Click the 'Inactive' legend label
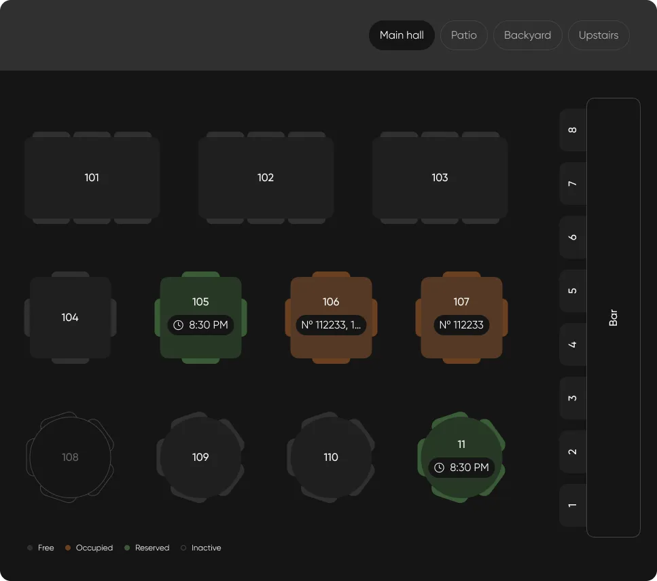Screen dimensions: 657x581 coord(206,548)
